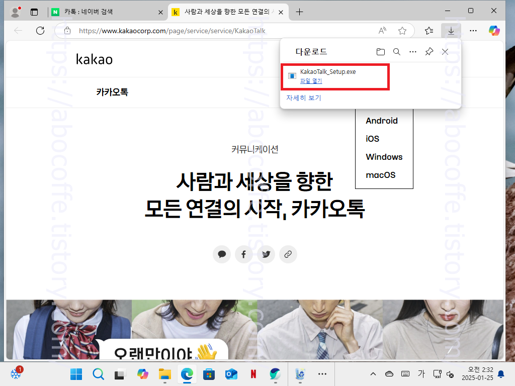Go back with browser back arrow
515x386 pixels.
pyautogui.click(x=18, y=31)
